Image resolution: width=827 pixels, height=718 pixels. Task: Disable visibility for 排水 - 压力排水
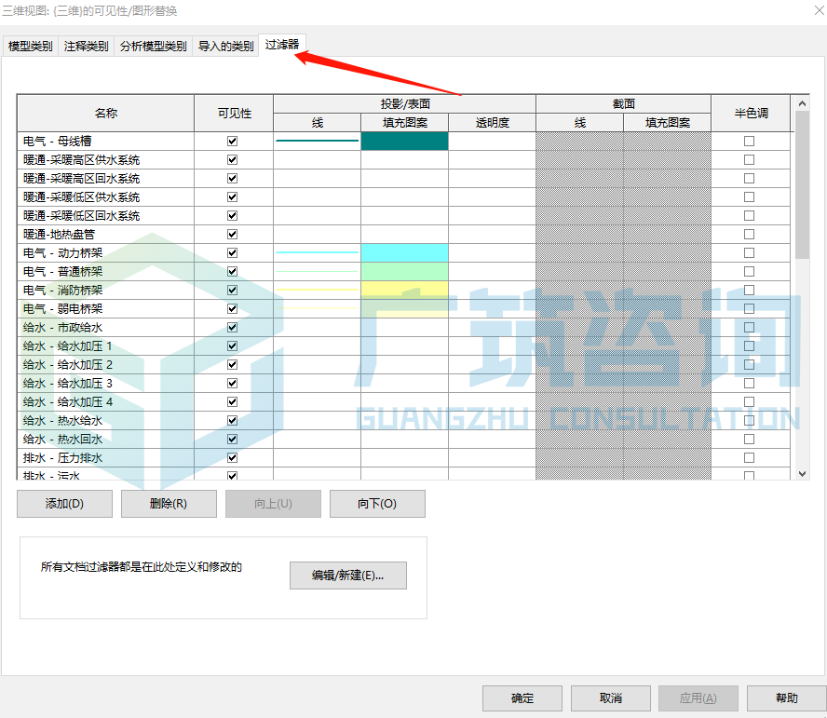point(232,457)
